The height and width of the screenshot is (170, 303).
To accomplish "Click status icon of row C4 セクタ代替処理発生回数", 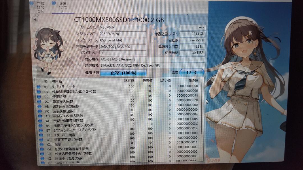I will (x=42, y=149).
